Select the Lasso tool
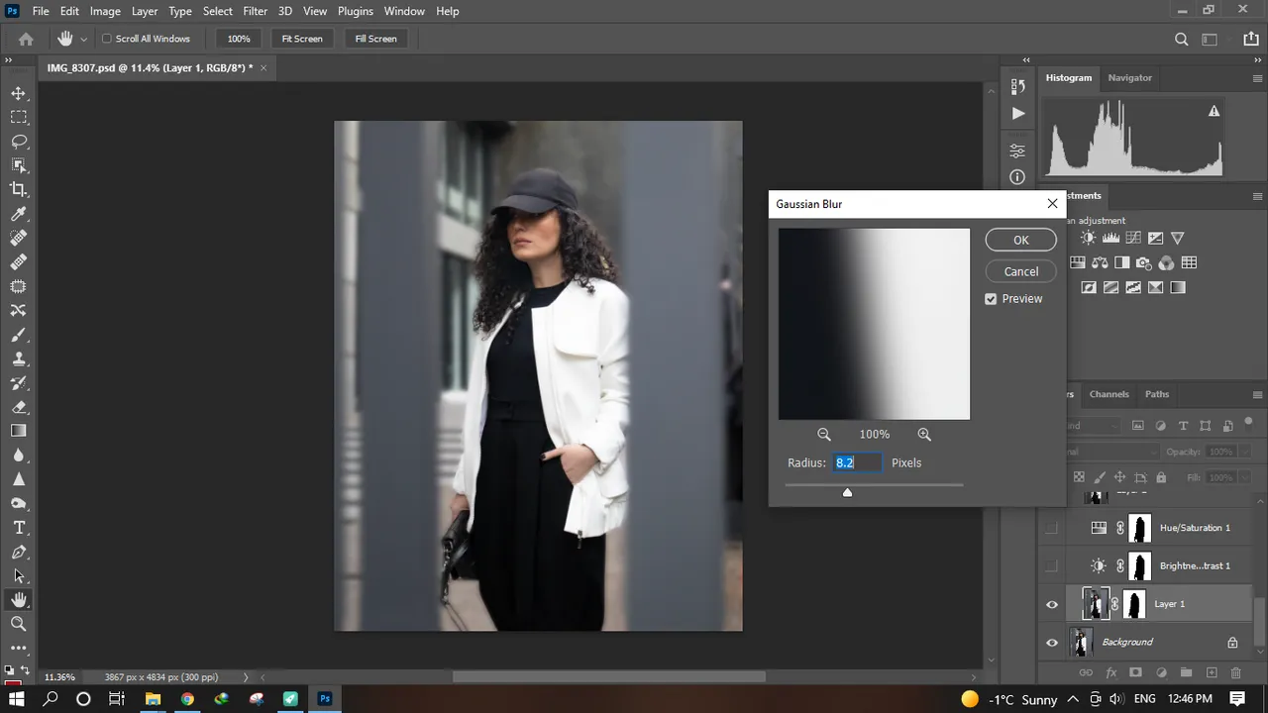 [19, 142]
